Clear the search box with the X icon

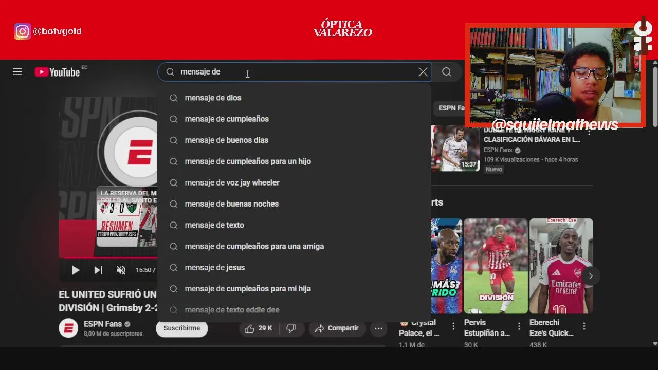click(x=423, y=72)
